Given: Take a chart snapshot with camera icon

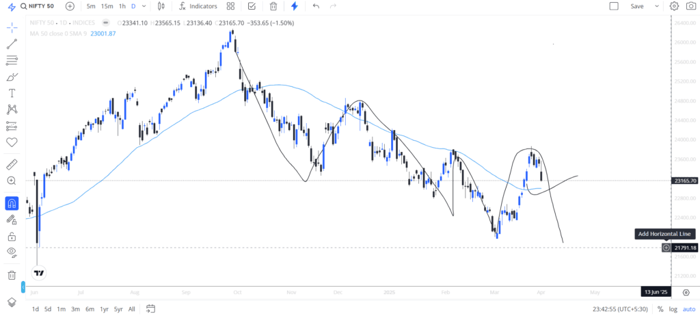Looking at the screenshot, I should click(x=690, y=6).
